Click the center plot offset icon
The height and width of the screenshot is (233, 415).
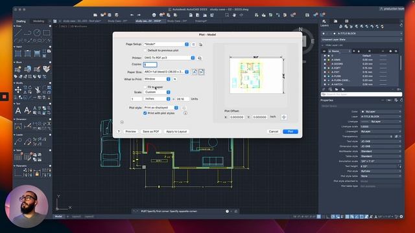tap(284, 117)
